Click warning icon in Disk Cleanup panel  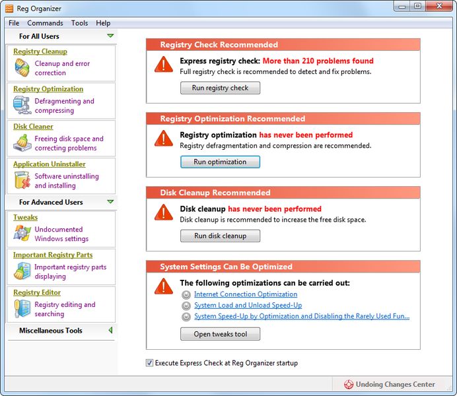pos(164,213)
